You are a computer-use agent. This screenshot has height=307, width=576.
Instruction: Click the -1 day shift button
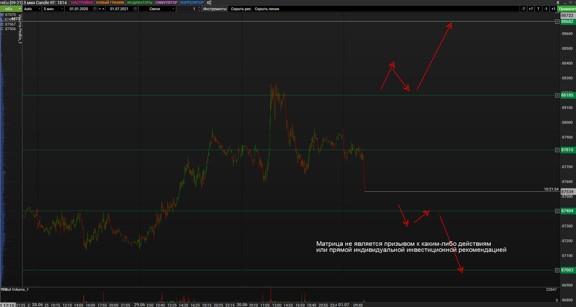[545, 9]
